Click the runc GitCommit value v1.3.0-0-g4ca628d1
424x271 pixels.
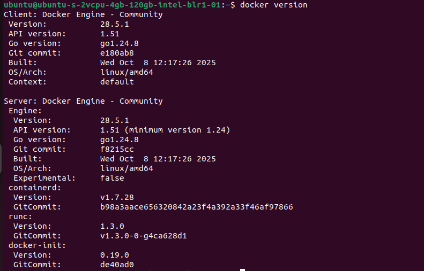[143, 236]
